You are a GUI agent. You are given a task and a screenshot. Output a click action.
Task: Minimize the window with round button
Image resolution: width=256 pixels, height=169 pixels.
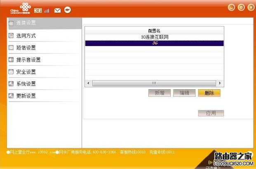[x=231, y=7]
